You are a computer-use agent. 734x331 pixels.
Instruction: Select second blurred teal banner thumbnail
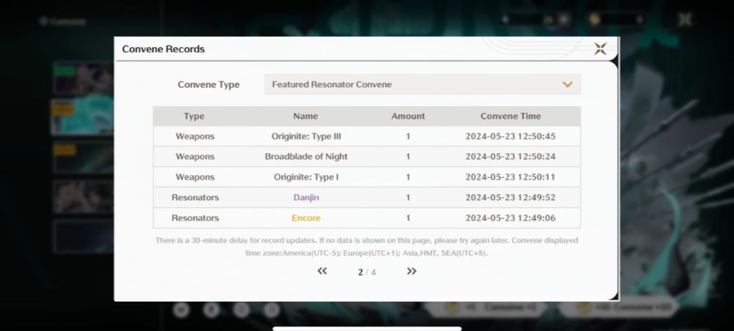click(83, 116)
